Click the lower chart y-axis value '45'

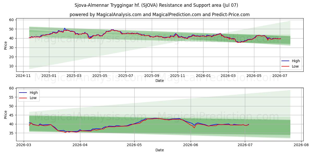coord(12,115)
